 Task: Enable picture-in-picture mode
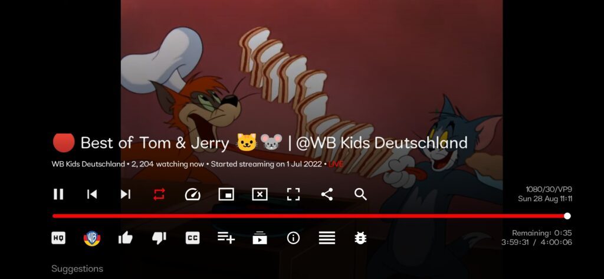tap(226, 194)
